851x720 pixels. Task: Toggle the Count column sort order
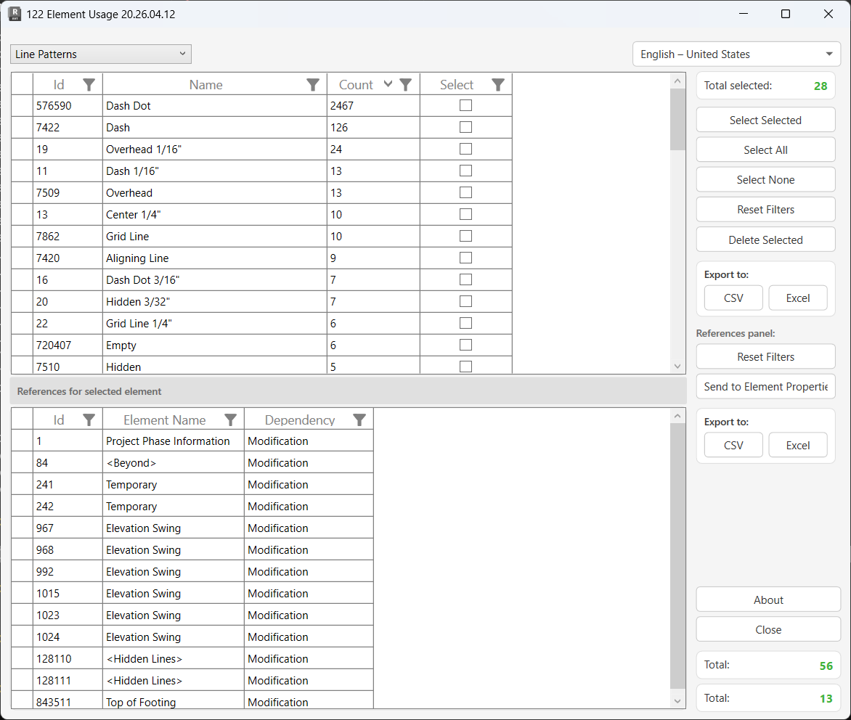click(388, 84)
